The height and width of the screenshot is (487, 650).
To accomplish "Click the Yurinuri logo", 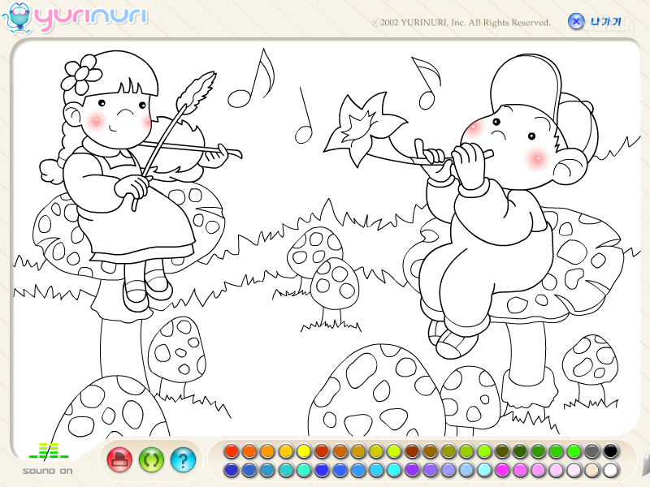I will point(75,18).
